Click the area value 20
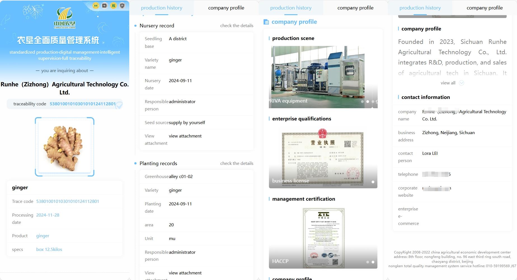 point(171,225)
